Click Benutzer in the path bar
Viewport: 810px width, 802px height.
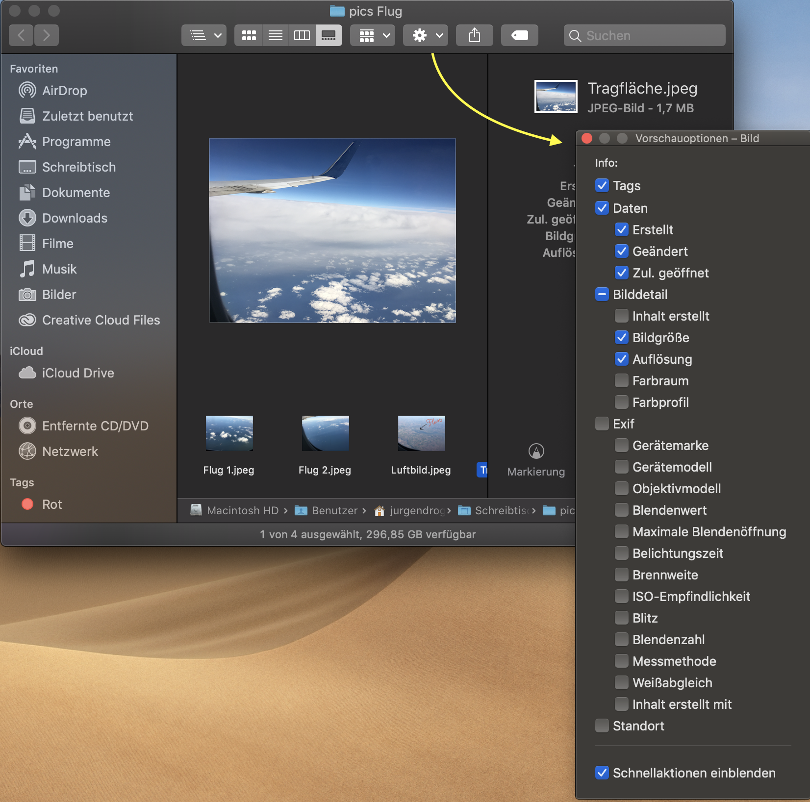[334, 510]
